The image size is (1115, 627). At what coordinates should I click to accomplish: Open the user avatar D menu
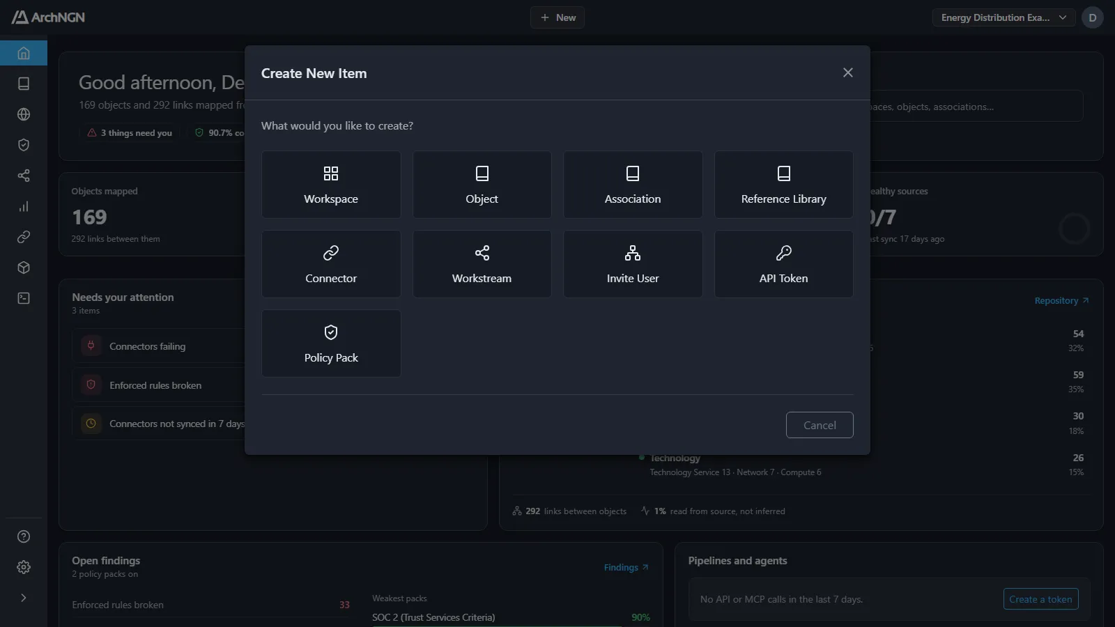1093,17
